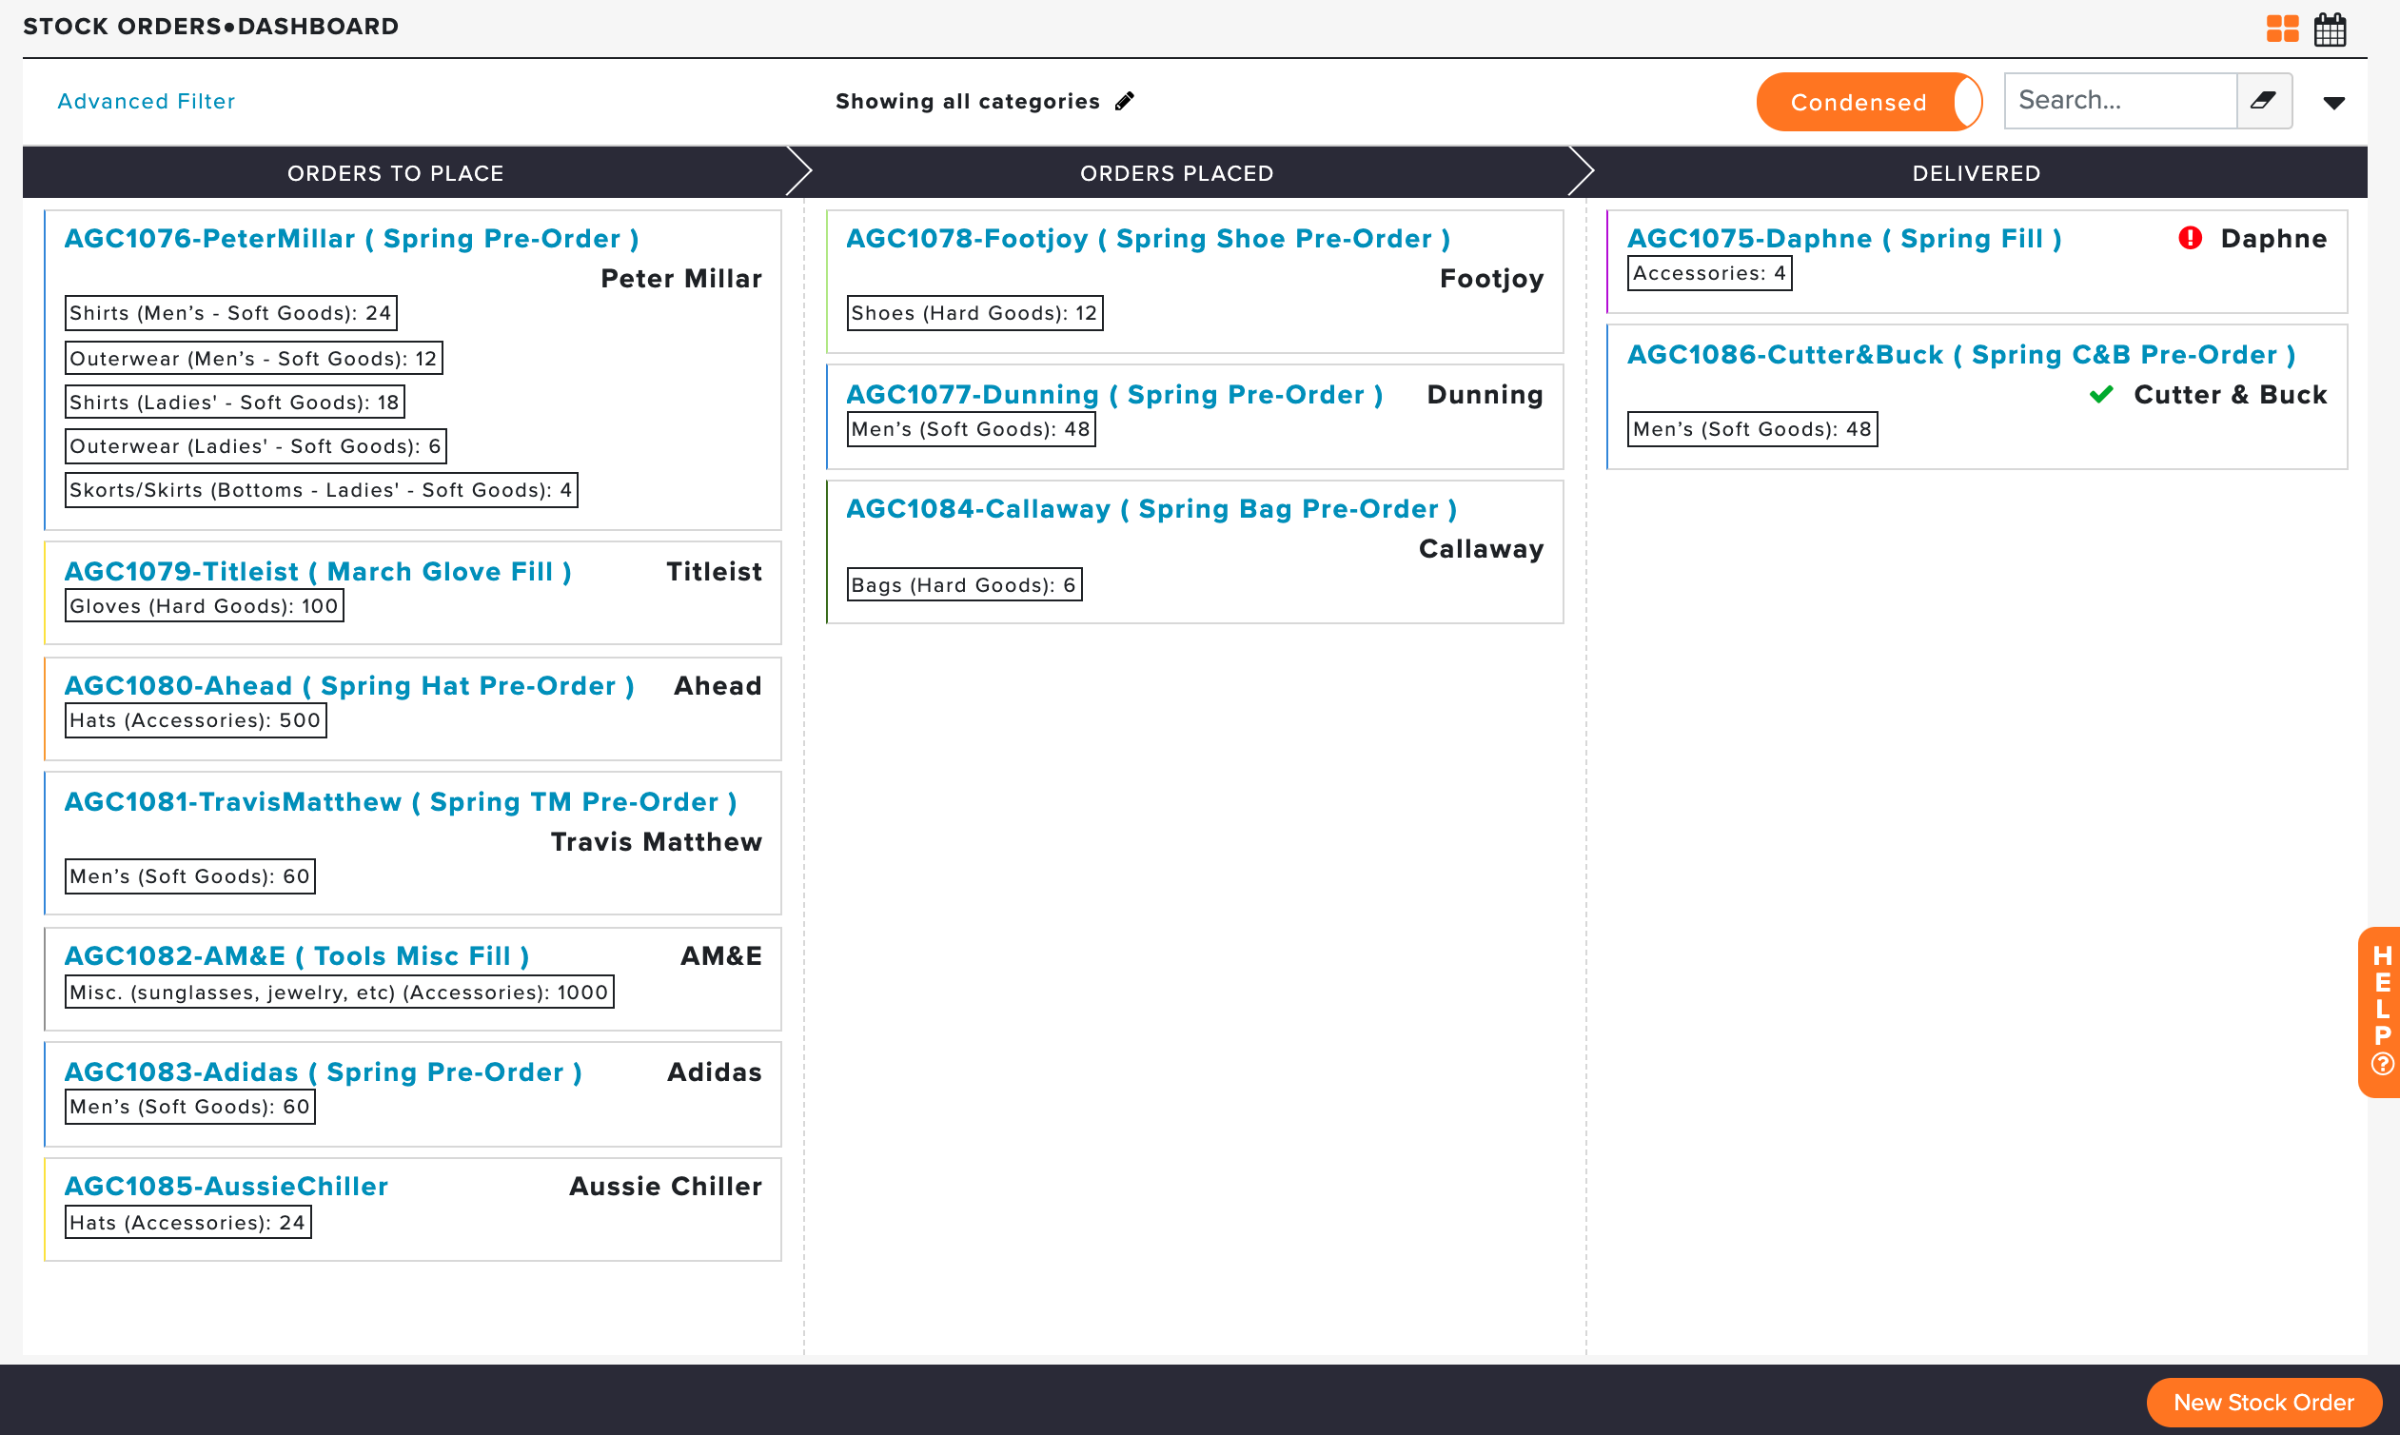Click 'Skorts/Skirts (Bottoms - Ladies')' tag
2400x1435 pixels.
coord(321,490)
